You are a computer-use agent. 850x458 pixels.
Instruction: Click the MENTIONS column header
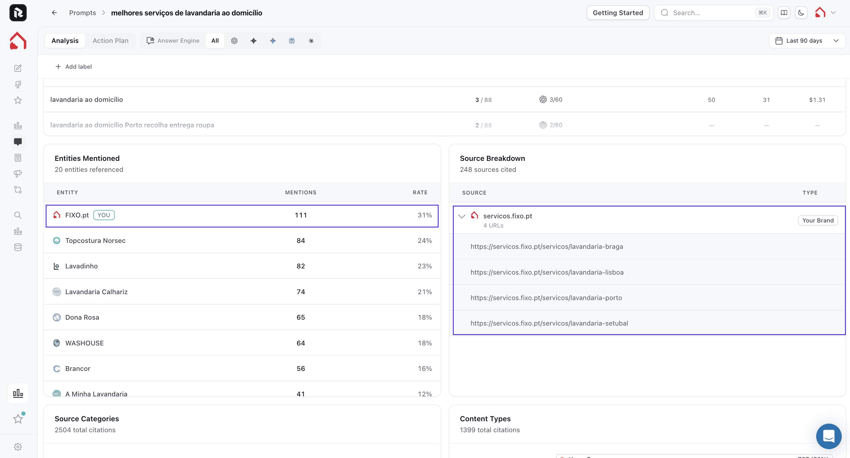301,193
